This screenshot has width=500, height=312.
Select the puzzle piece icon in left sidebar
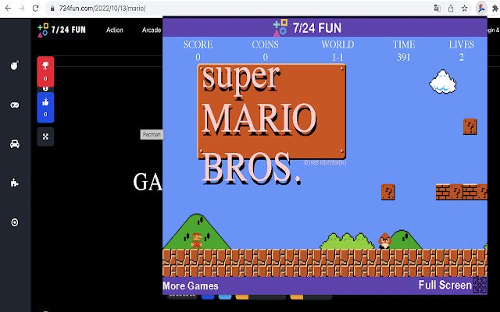(15, 183)
